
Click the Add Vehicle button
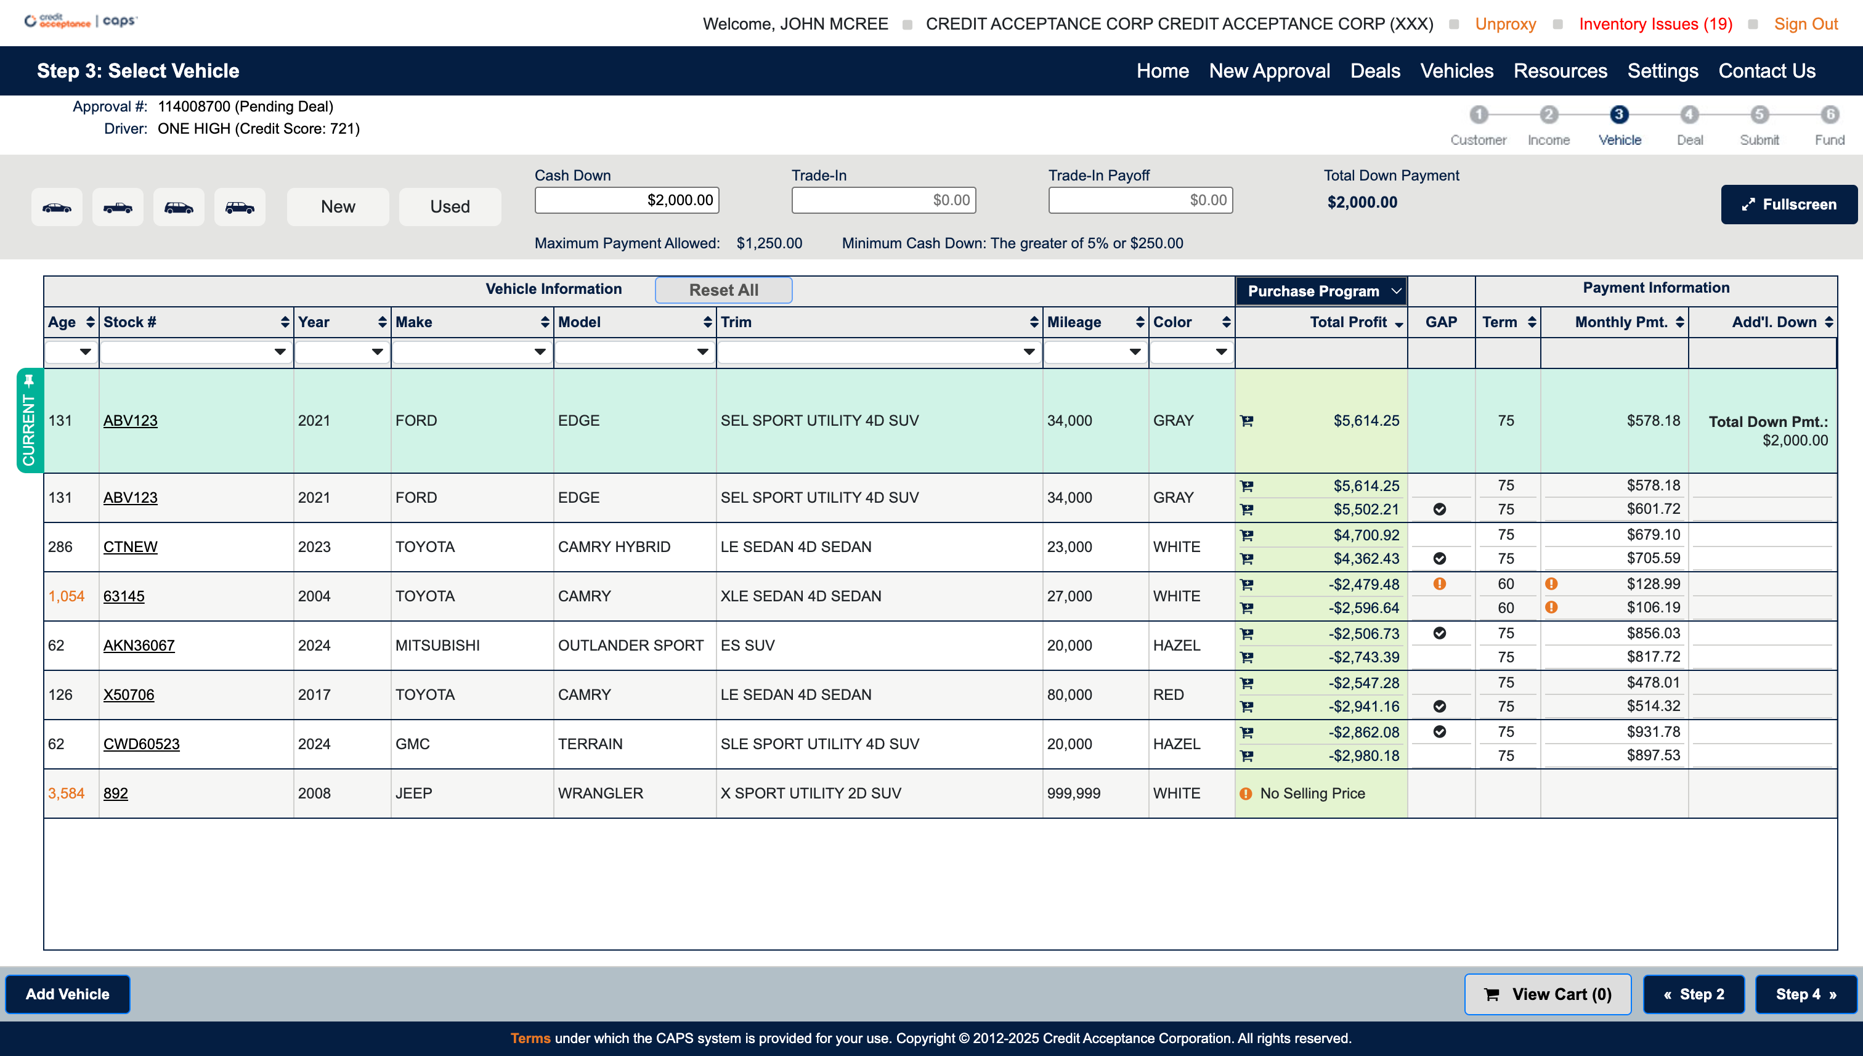tap(67, 994)
